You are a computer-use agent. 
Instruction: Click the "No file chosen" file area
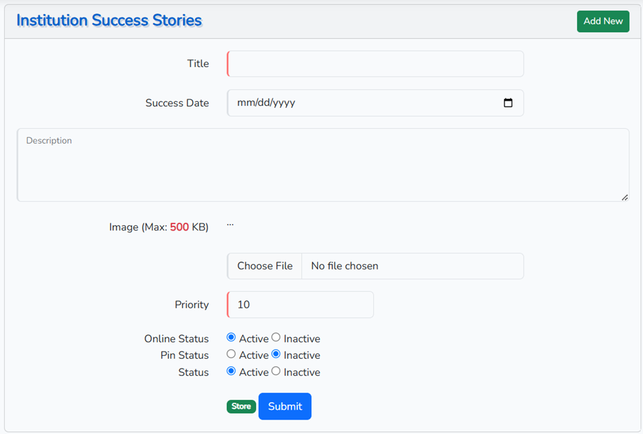[x=412, y=266]
